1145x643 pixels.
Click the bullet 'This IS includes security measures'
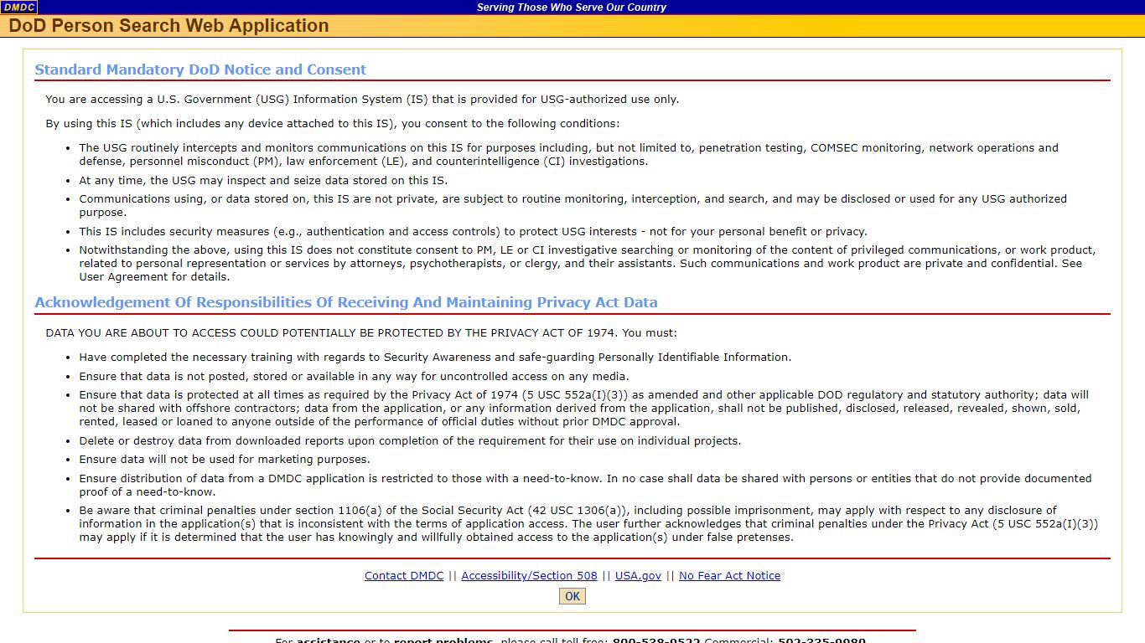pyautogui.click(x=473, y=232)
